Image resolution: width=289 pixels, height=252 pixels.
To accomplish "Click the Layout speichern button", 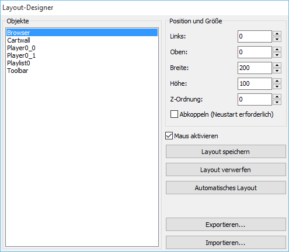I will point(226,152).
